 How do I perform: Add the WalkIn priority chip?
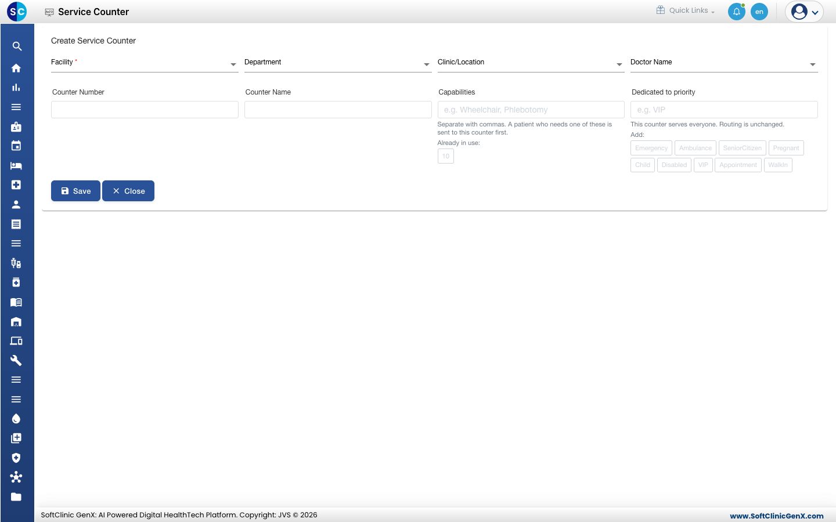coord(778,165)
